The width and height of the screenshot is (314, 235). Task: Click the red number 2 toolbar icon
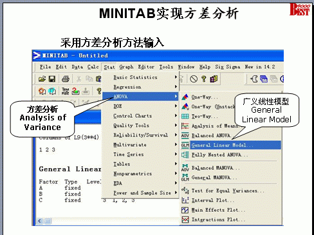(x=75, y=91)
